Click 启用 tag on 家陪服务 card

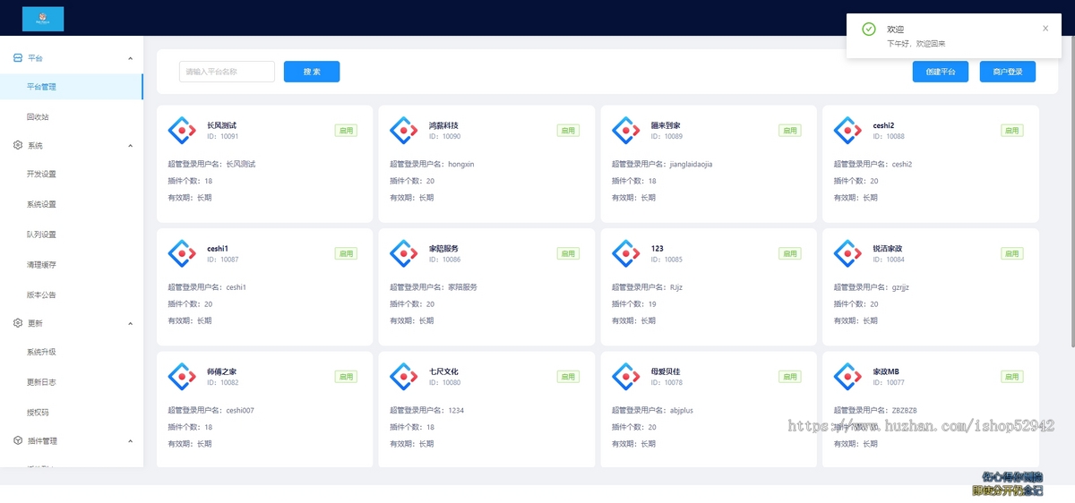[568, 254]
